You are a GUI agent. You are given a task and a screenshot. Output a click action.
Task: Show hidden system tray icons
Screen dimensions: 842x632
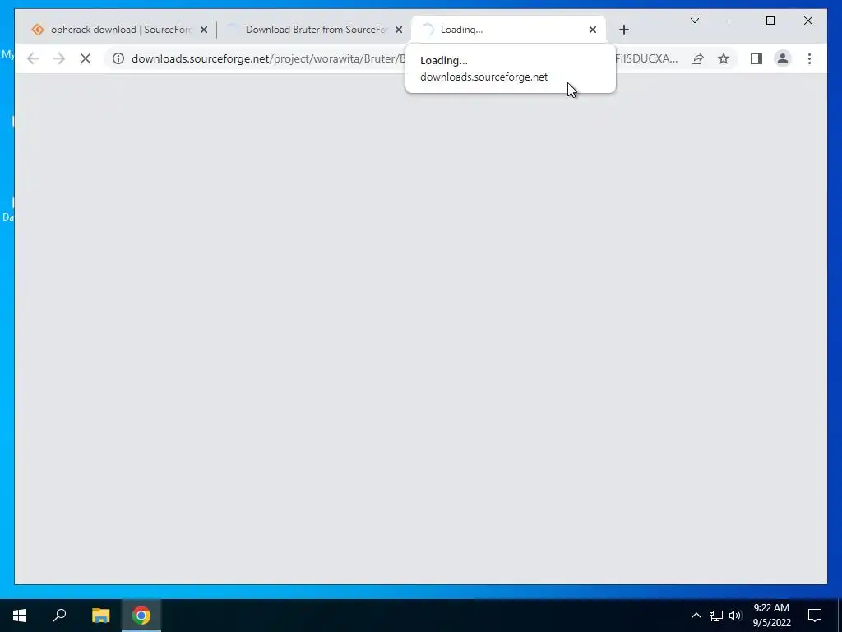point(696,616)
